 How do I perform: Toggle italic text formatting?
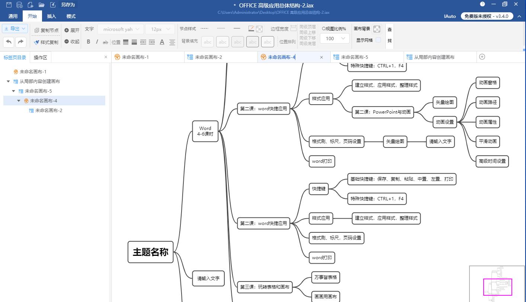coord(96,42)
